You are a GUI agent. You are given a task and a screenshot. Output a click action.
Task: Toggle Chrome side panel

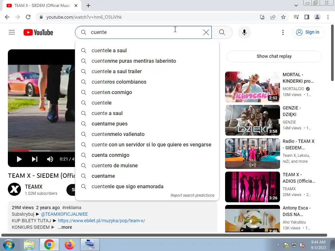pyautogui.click(x=307, y=17)
